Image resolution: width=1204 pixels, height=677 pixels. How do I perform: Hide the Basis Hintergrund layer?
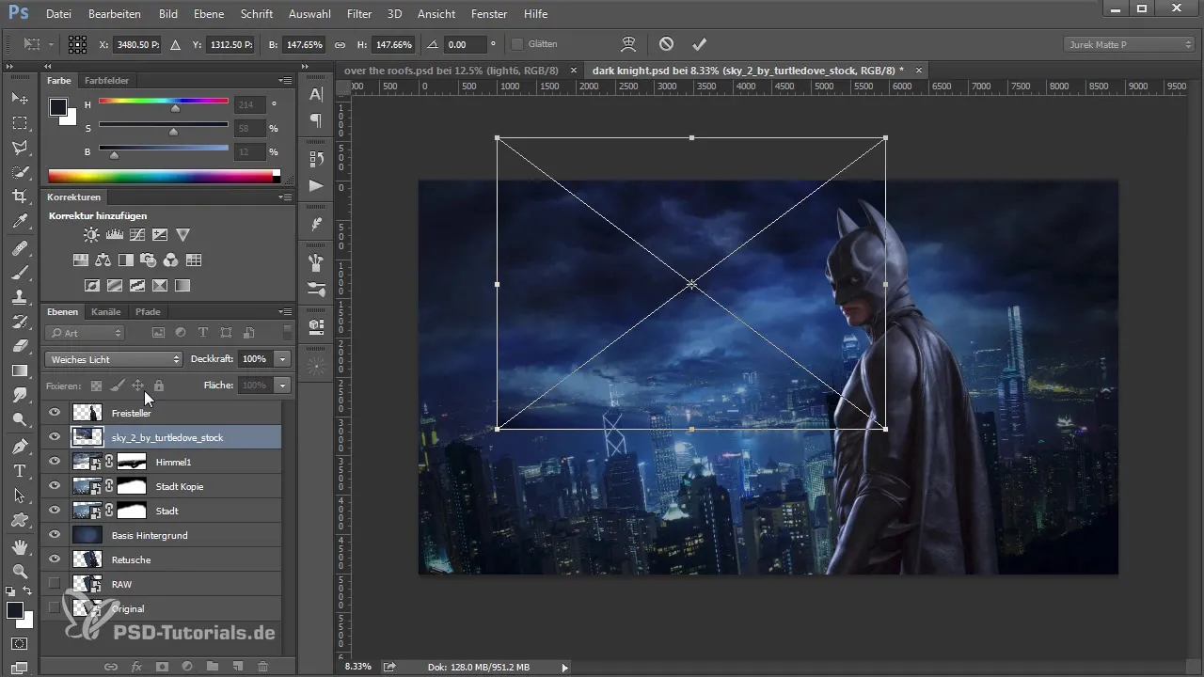click(x=55, y=535)
